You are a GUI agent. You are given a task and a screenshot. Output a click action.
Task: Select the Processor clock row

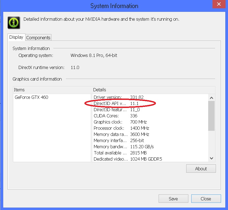(x=150, y=128)
